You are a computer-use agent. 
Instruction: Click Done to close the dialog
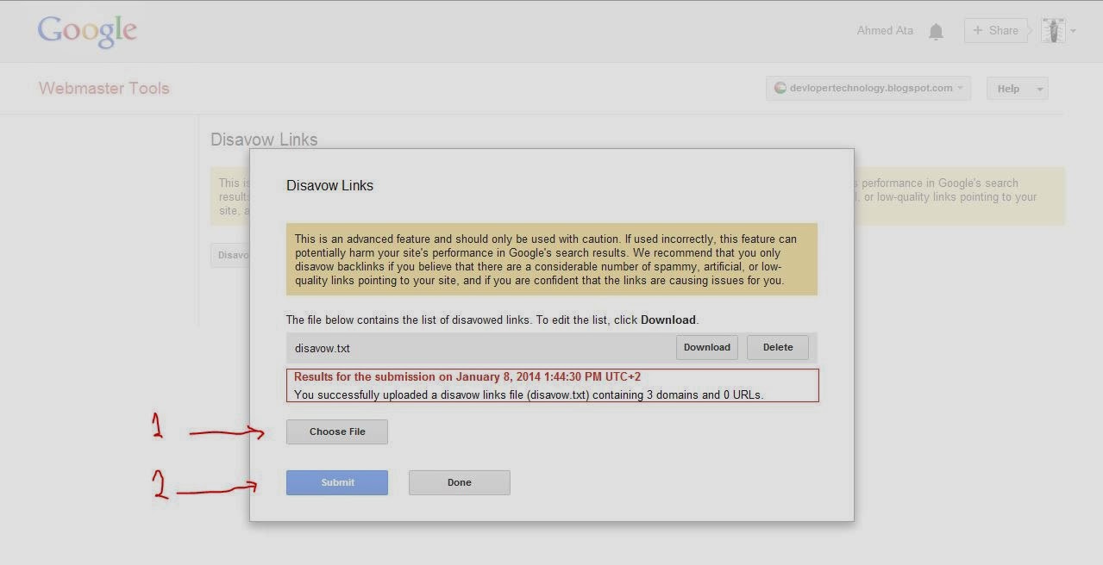pyautogui.click(x=460, y=482)
